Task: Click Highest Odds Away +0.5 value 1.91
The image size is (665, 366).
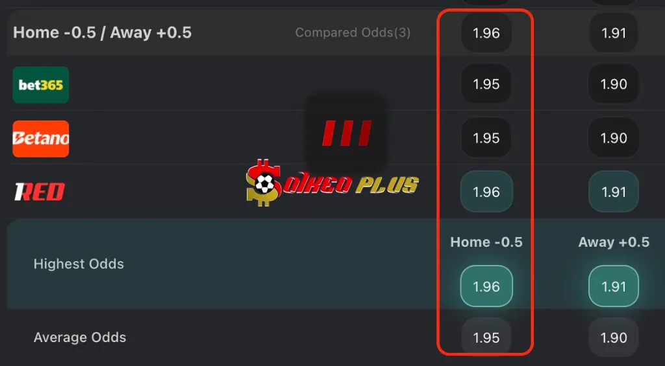Action: click(x=614, y=286)
